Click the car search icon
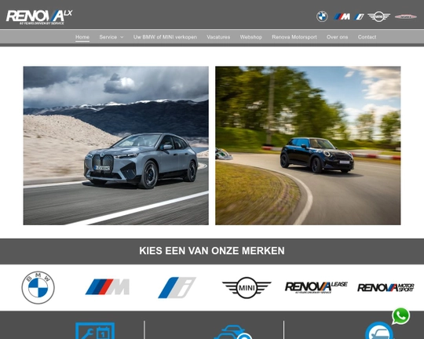The height and width of the screenshot is (339, 424). tap(233, 332)
